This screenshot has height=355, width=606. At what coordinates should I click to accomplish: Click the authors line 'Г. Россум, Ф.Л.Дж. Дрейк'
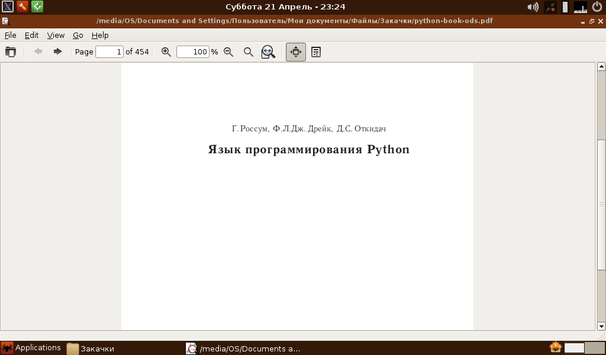click(282, 128)
